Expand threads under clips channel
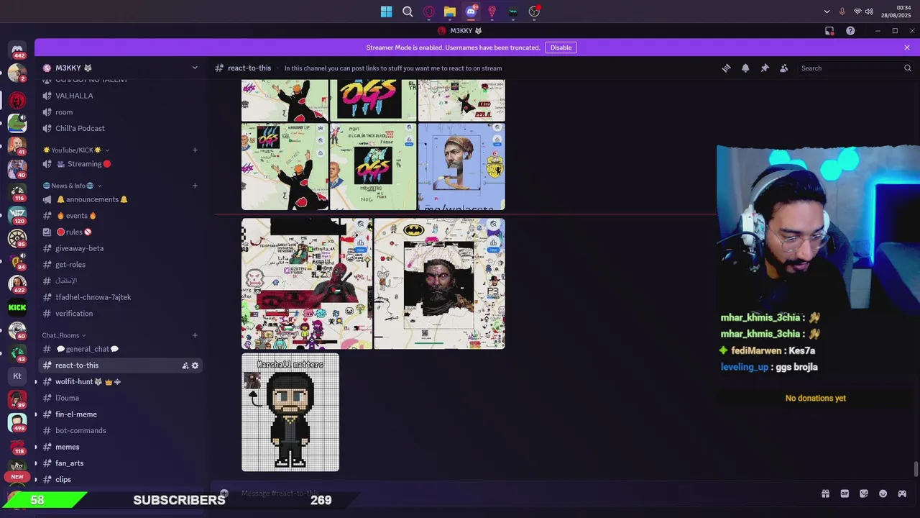 pyautogui.click(x=36, y=479)
